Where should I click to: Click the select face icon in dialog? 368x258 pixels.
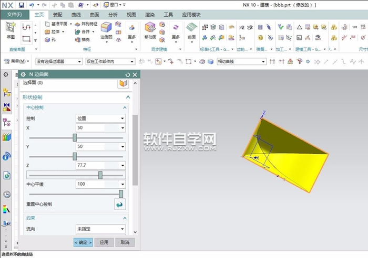[123, 84]
